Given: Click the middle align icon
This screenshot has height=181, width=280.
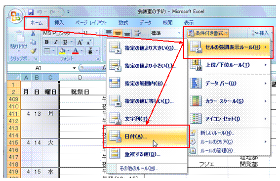Looking at the screenshot, I should tap(118, 33).
